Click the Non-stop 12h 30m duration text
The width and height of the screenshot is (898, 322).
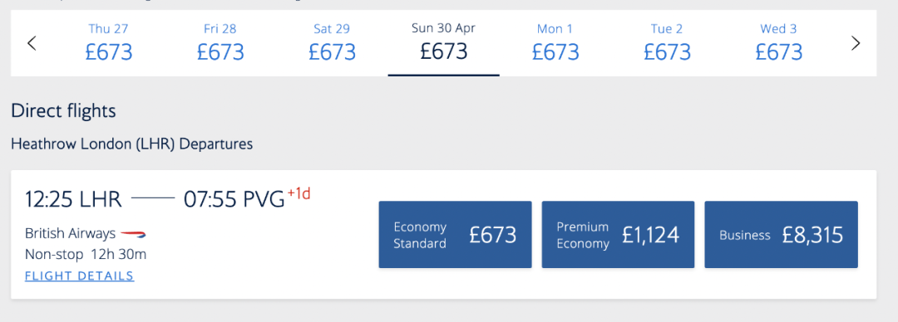[86, 254]
